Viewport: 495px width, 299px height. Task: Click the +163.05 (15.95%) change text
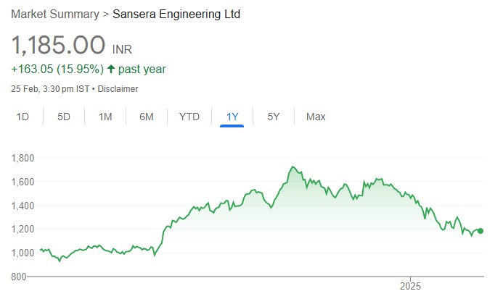tap(56, 70)
